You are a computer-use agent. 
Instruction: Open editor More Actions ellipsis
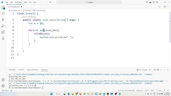168,7
